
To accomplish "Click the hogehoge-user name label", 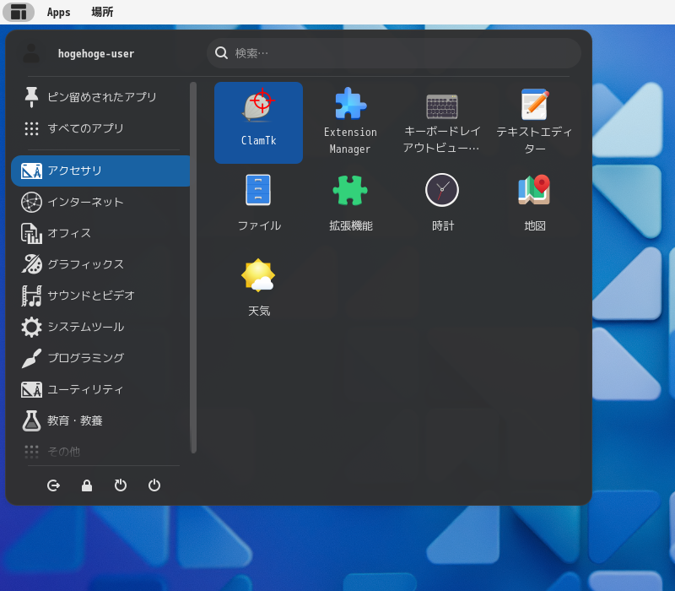I will point(96,54).
